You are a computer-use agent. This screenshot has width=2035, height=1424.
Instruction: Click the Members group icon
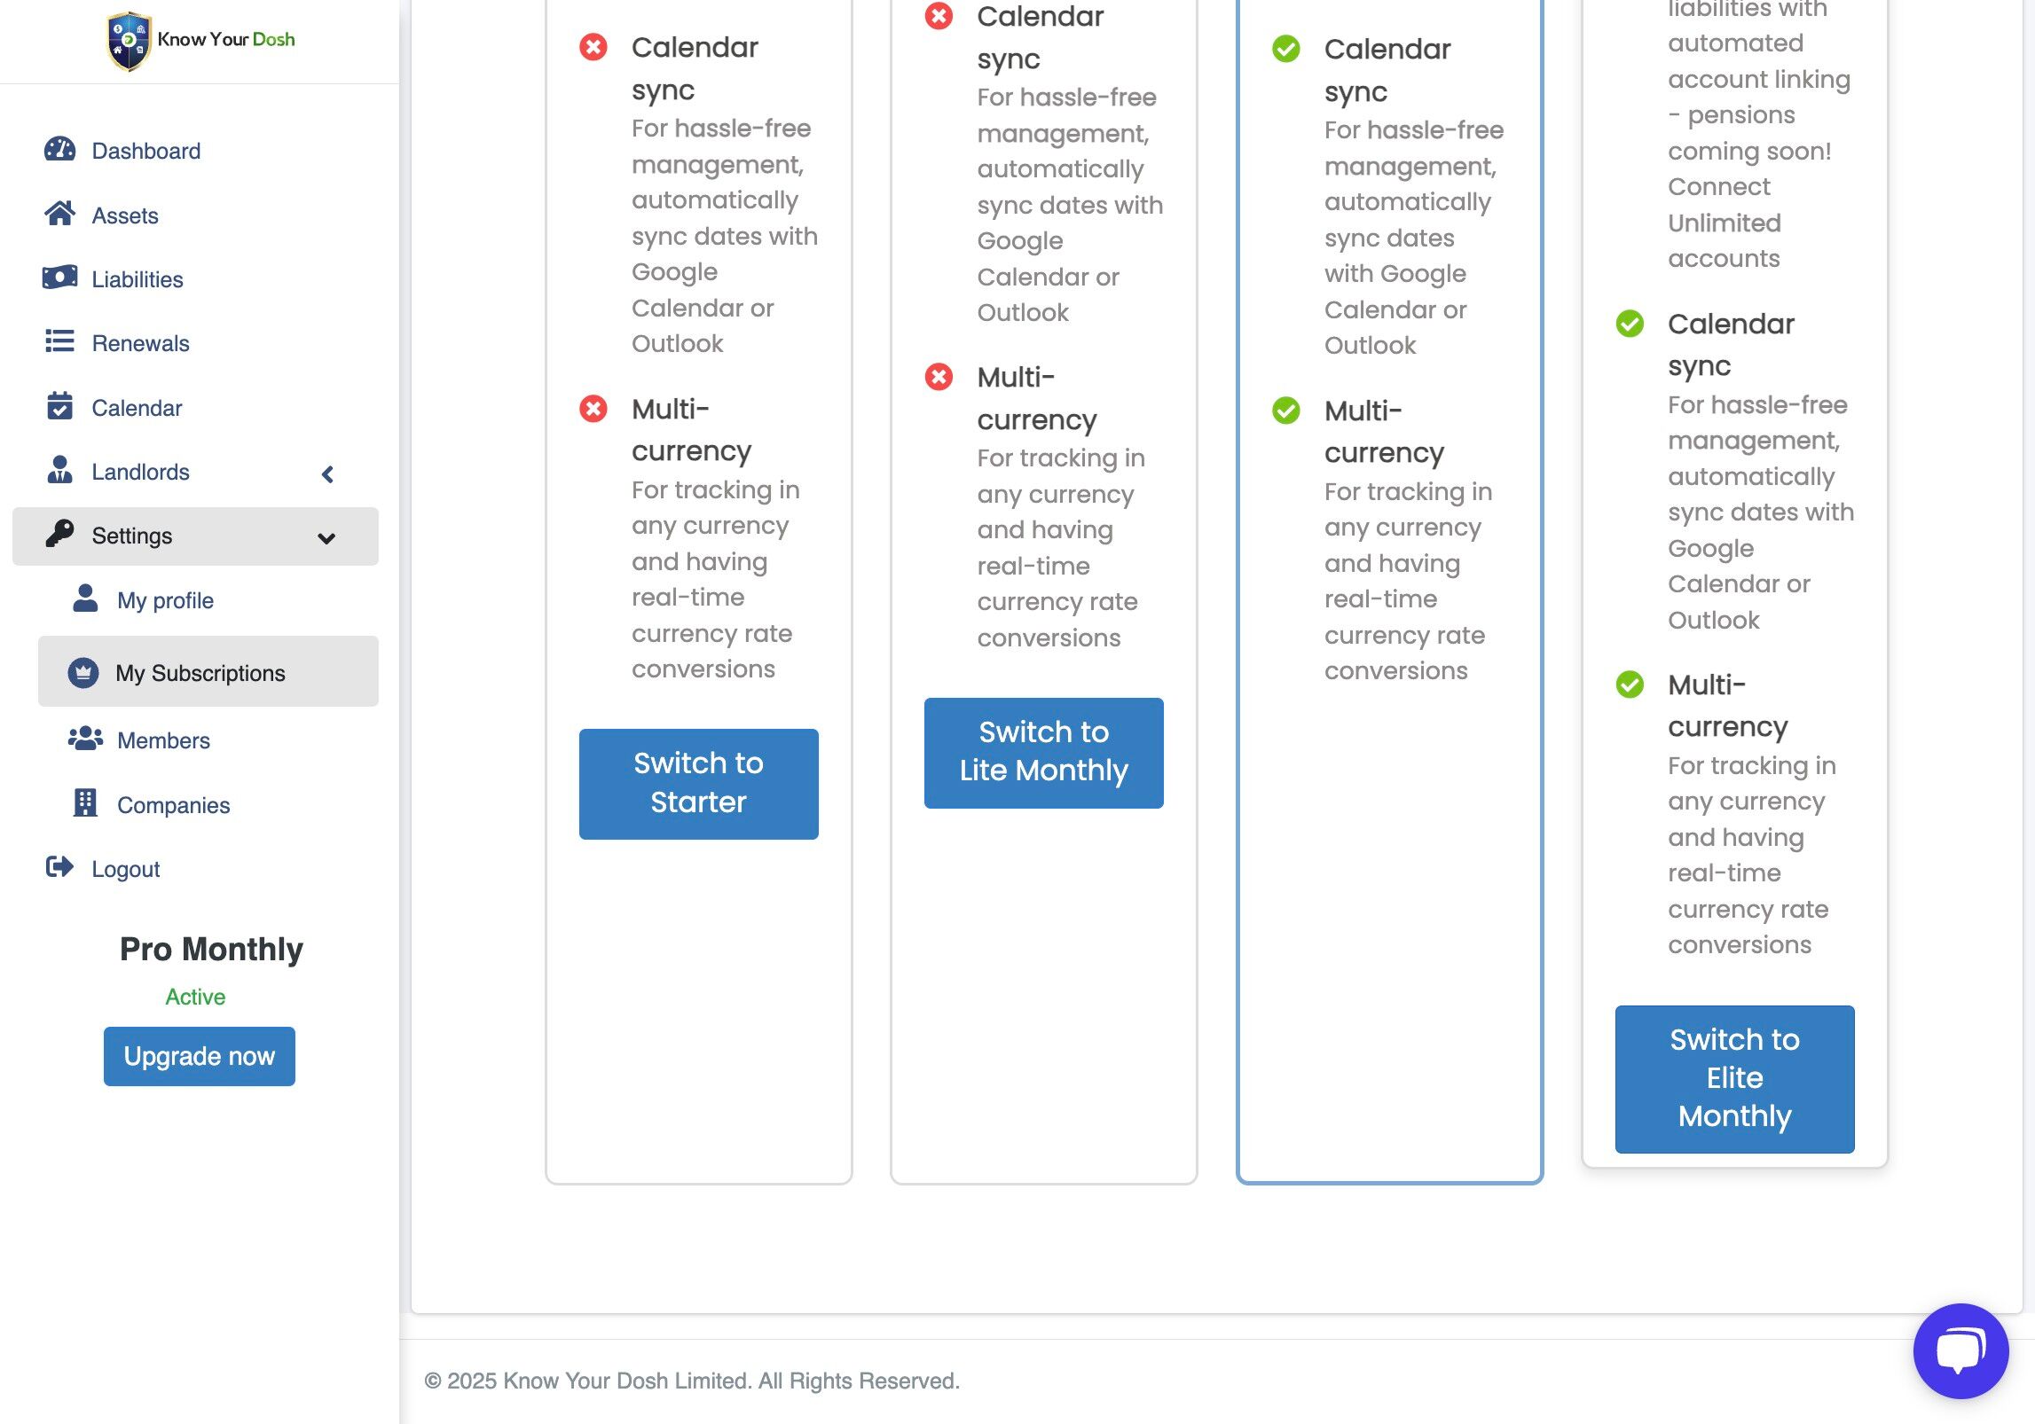pos(85,739)
